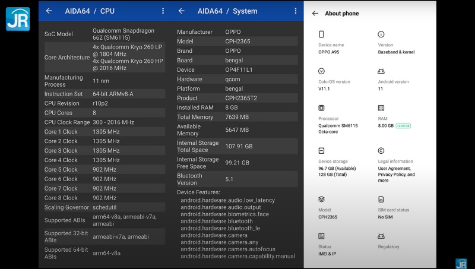Select the Scaling Governor schedutil value

pyautogui.click(x=104, y=207)
